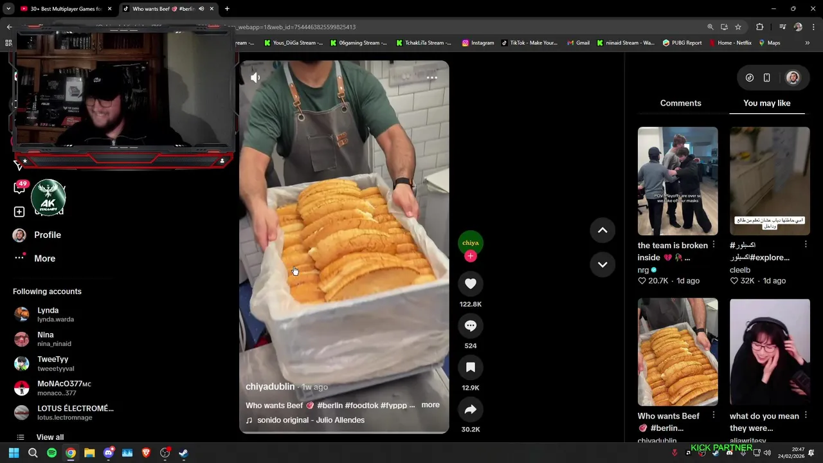Screen dimensions: 823x463
Task: Open the chiyadublin username link
Action: (270, 386)
